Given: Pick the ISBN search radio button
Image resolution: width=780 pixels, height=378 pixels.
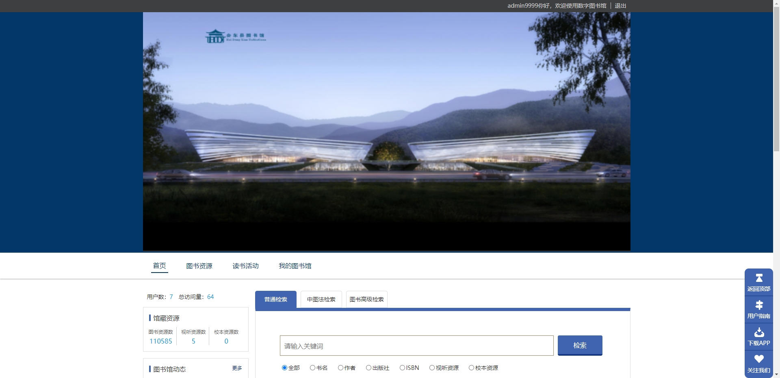Looking at the screenshot, I should [x=402, y=368].
